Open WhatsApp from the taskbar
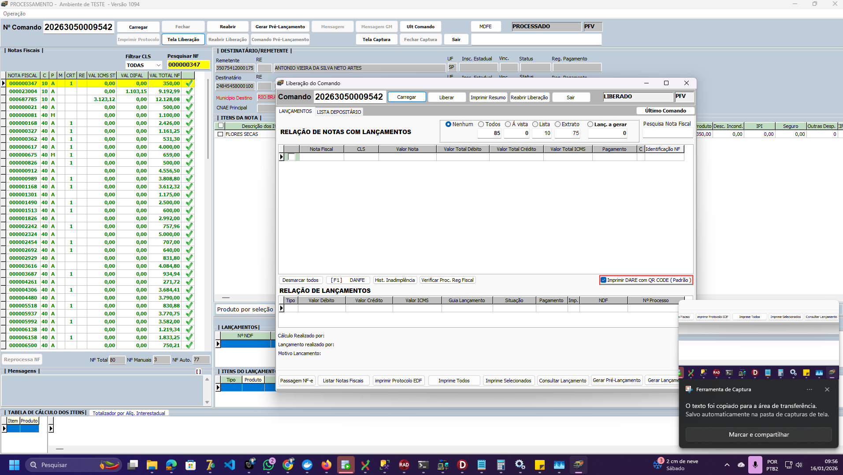843x475 pixels. (x=268, y=465)
